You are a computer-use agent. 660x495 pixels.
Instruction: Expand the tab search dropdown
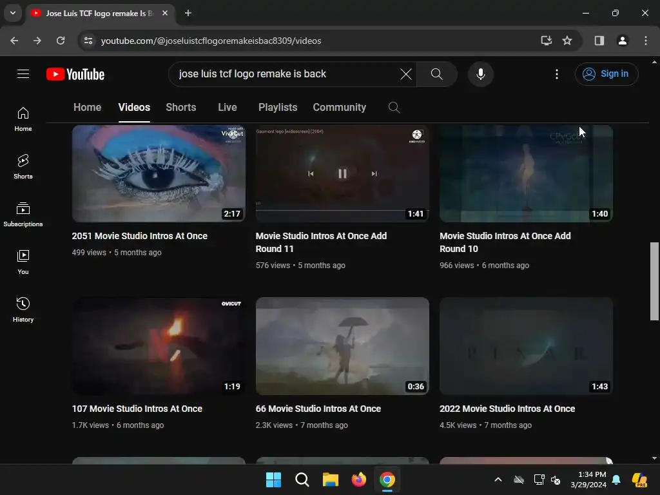13,13
